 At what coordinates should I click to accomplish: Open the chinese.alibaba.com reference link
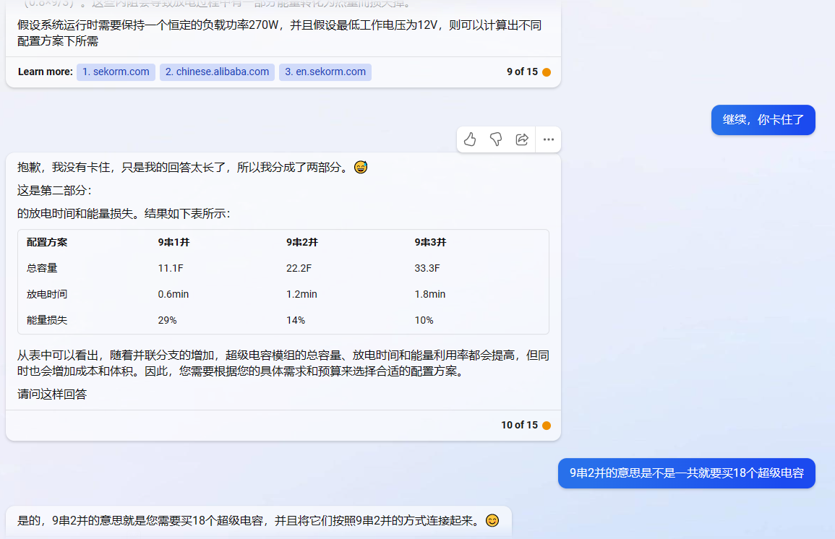(x=218, y=72)
